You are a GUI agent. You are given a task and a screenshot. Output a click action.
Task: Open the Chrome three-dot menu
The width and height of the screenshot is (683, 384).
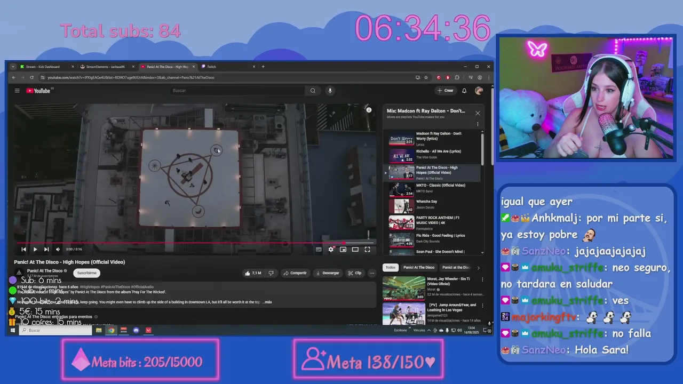point(489,77)
